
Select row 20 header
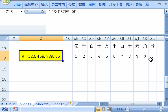coord(4,76)
